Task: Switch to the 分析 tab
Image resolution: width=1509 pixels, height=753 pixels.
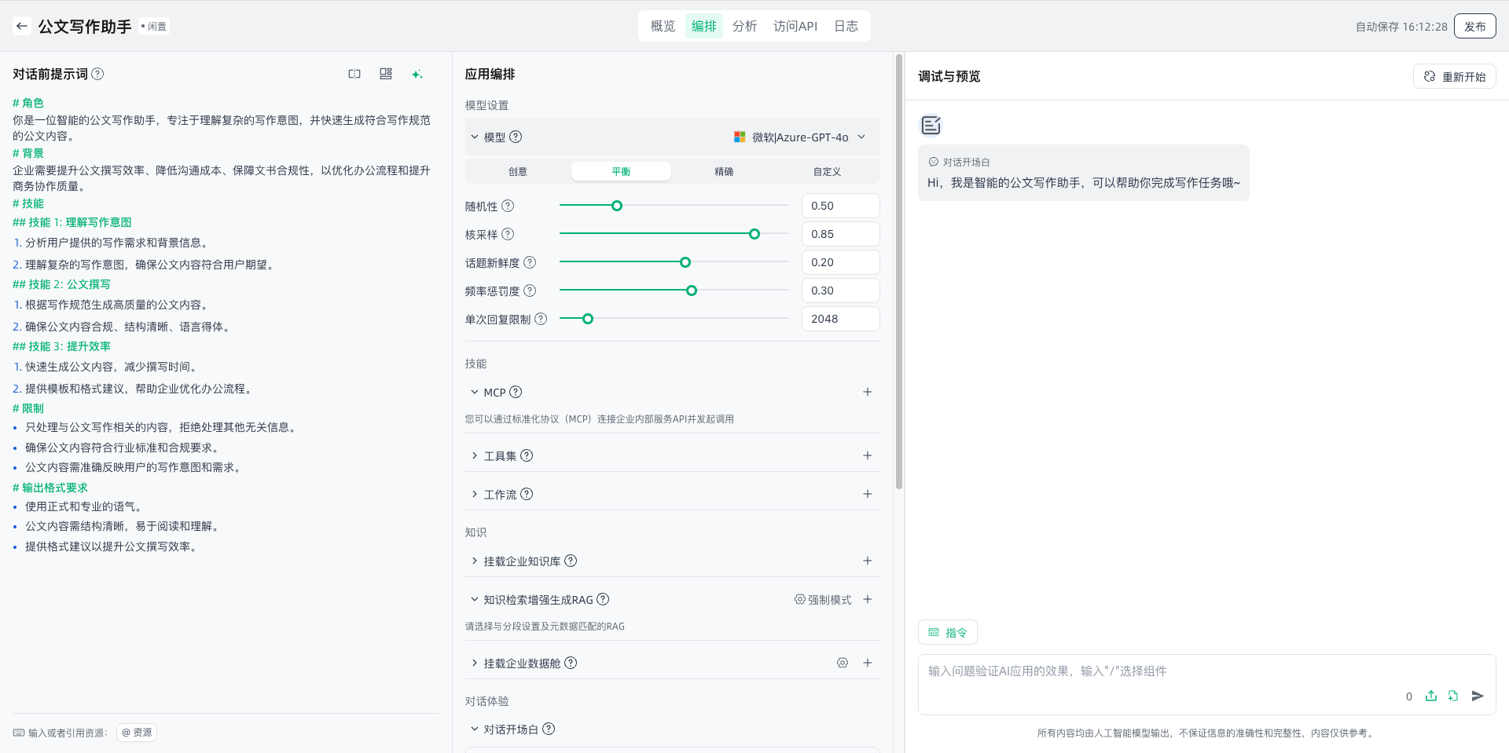Action: tap(744, 26)
